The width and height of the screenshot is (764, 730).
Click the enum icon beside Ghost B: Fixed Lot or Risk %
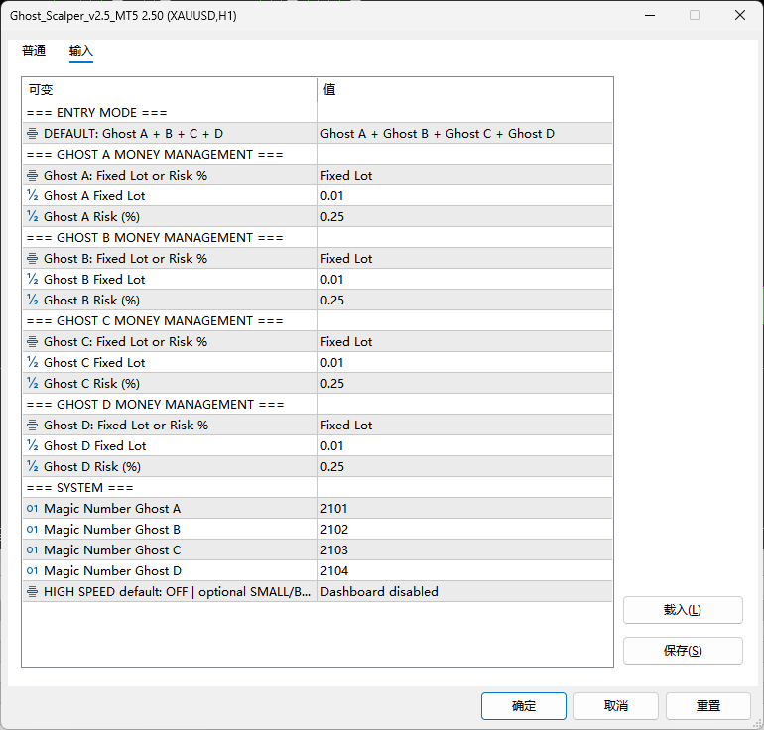pos(32,258)
